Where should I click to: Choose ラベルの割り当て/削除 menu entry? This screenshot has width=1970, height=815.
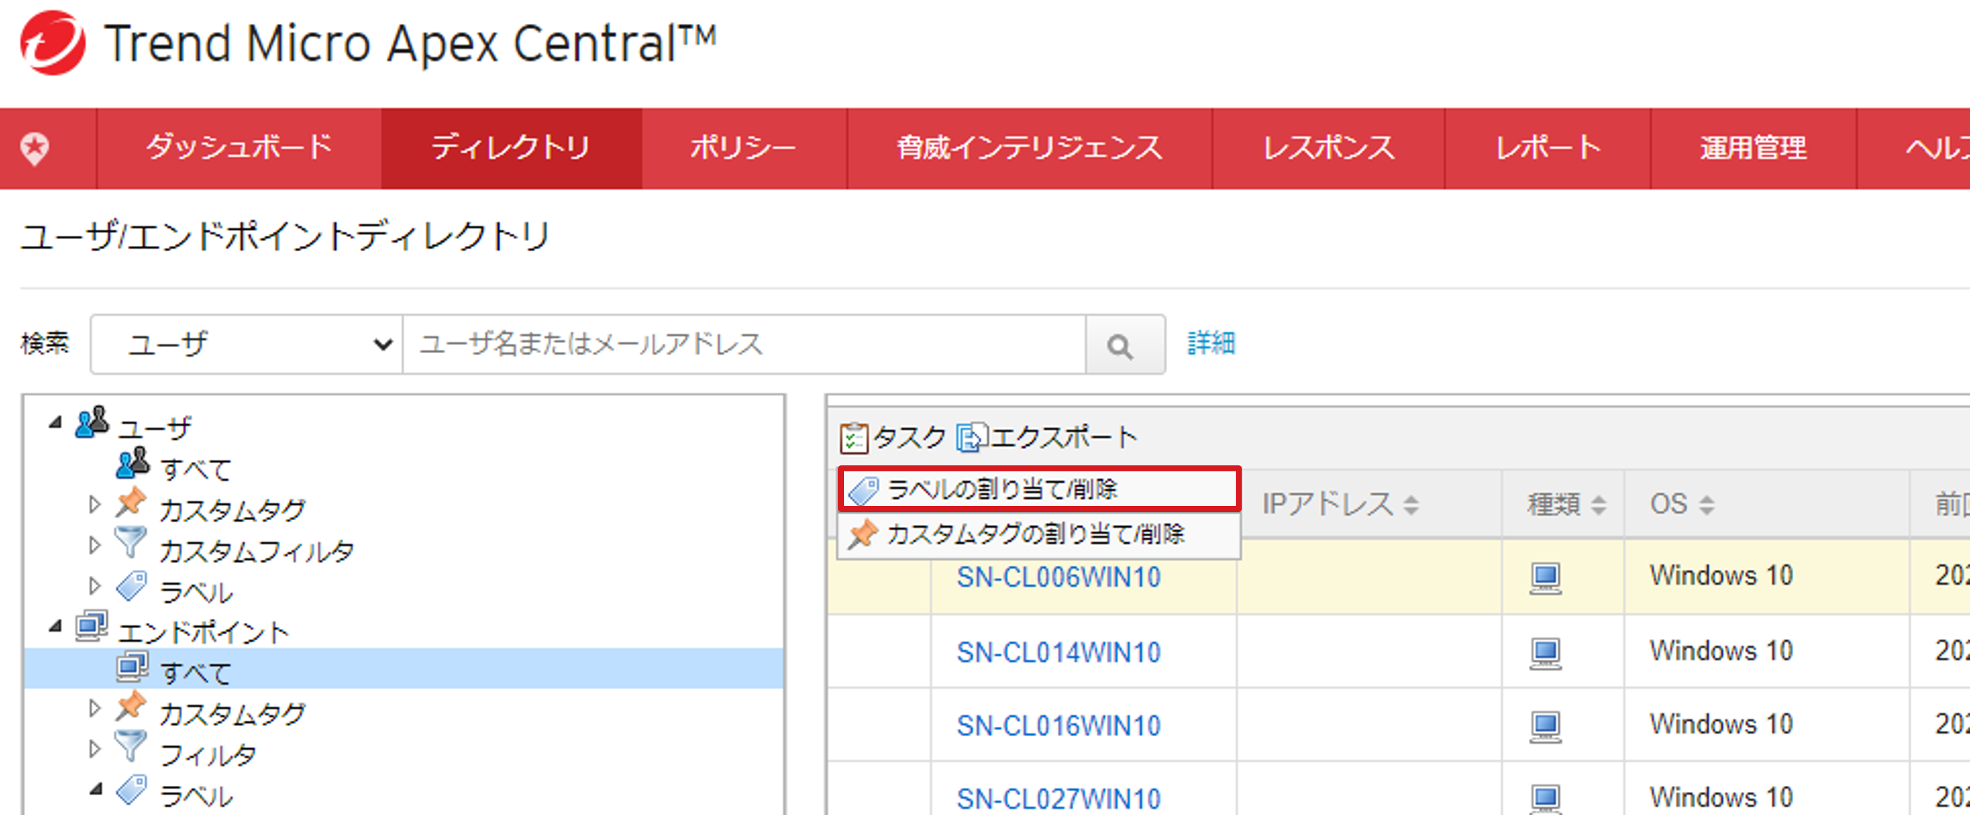(x=1002, y=489)
